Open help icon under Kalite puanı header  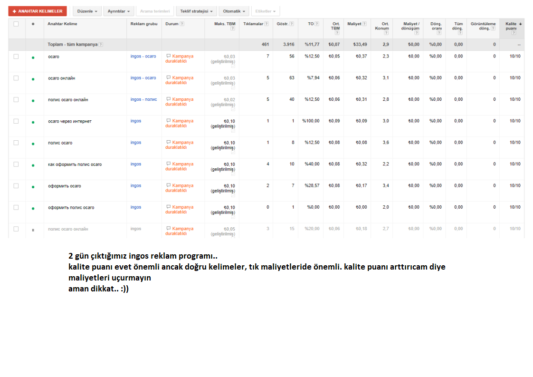coord(514,33)
